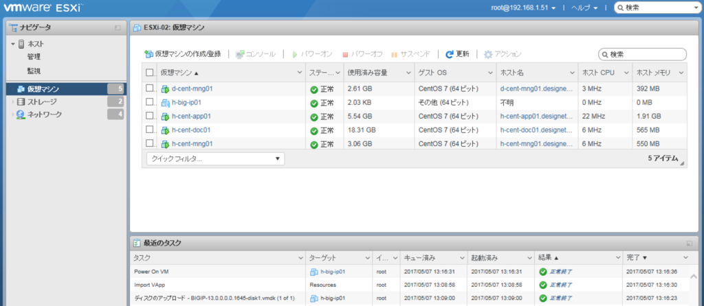Click the '18.31 GB' used space cell
Screen dimensions: 704x306
point(360,130)
